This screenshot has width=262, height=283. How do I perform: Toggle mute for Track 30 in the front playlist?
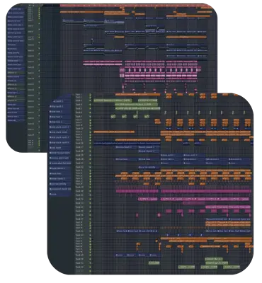pyautogui.click(x=90, y=191)
